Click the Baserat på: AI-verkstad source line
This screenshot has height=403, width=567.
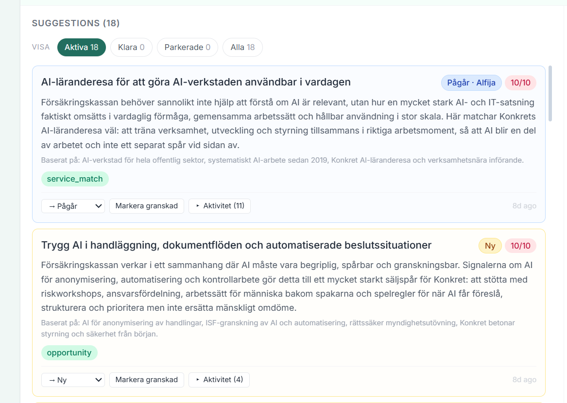[x=282, y=160]
